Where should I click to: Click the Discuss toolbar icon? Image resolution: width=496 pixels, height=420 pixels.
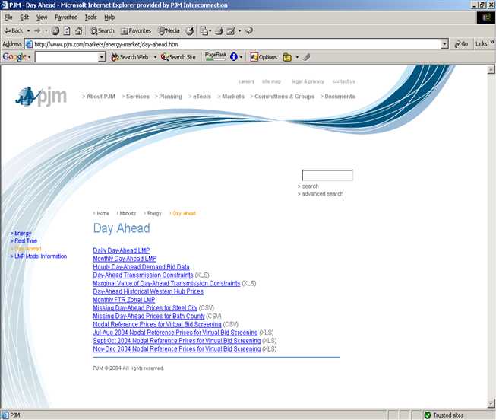tap(249, 30)
